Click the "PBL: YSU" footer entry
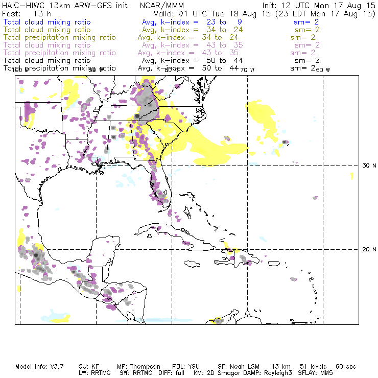Viewport: 378px width, 378px height. (x=186, y=367)
